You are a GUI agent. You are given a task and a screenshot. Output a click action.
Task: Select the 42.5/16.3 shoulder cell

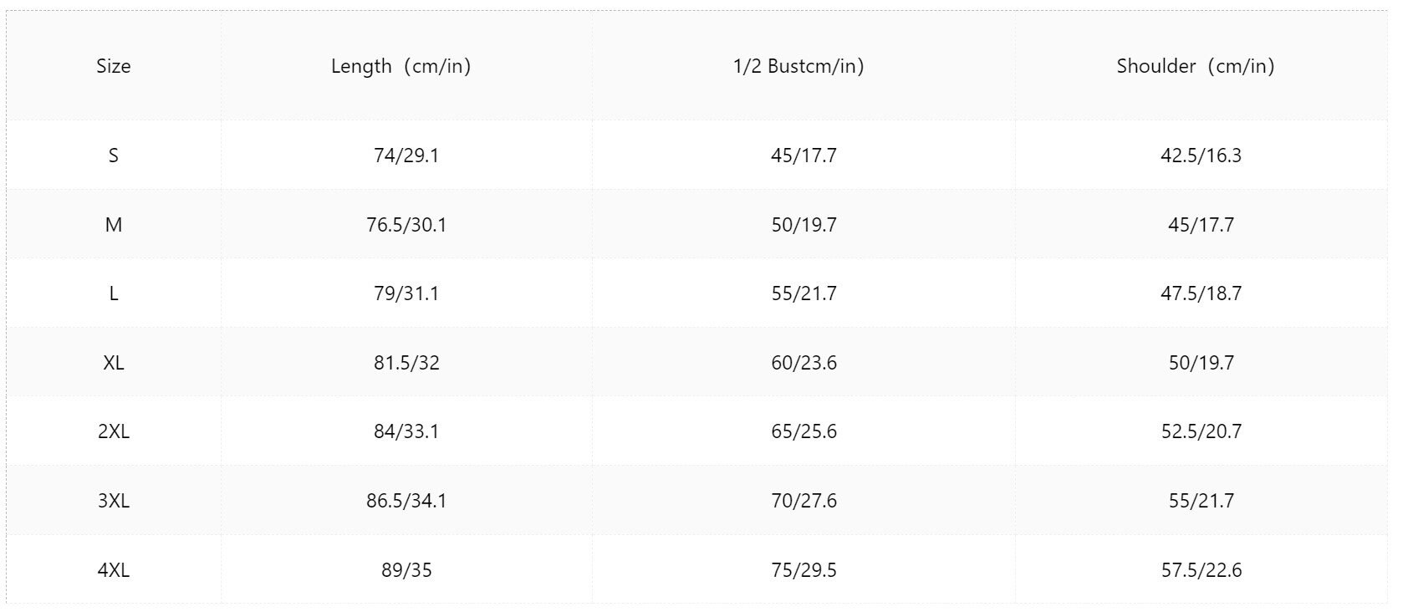(1201, 155)
